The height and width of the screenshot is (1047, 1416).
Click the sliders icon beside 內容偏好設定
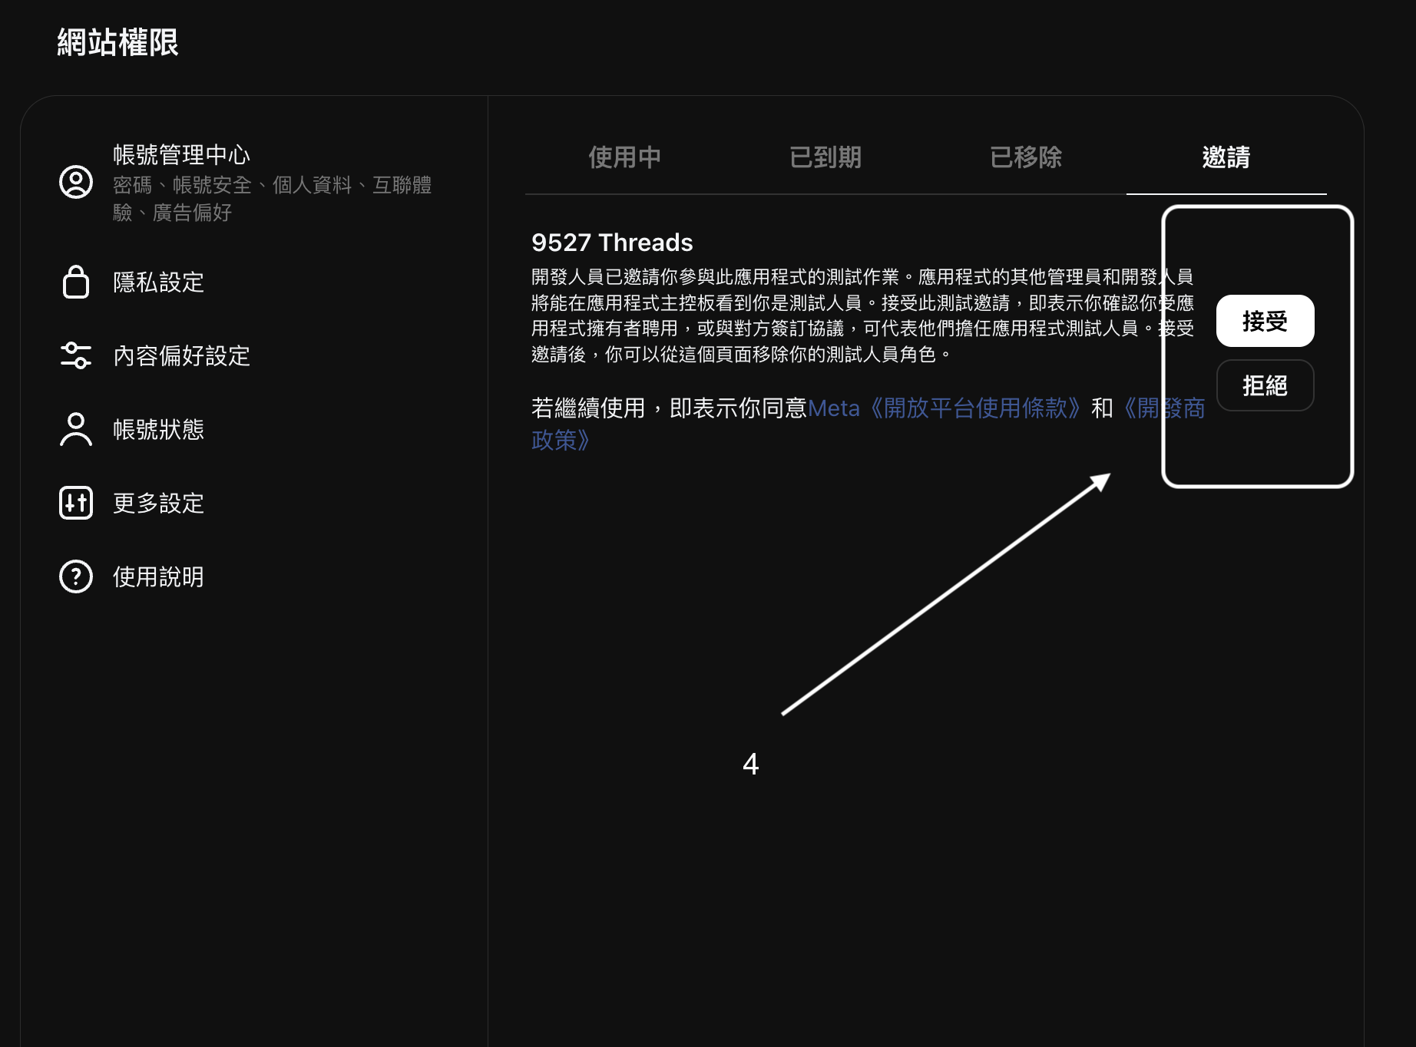tap(76, 355)
